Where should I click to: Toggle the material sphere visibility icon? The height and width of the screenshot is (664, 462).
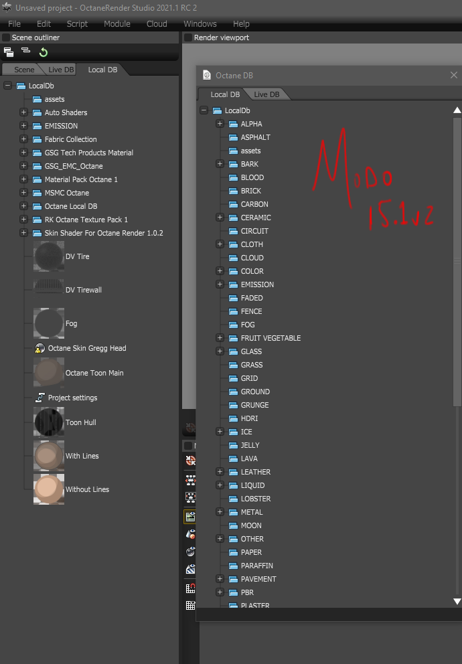pos(191,552)
